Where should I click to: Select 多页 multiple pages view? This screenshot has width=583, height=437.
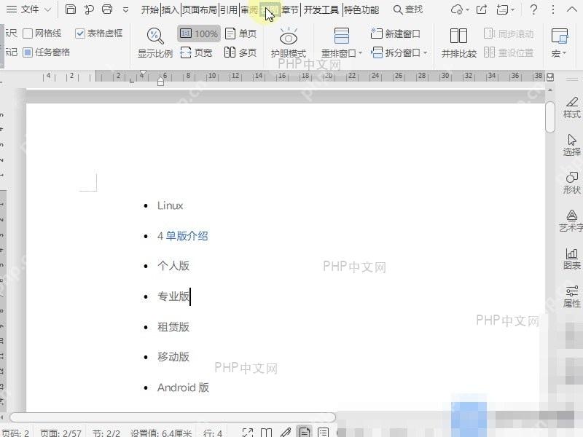pyautogui.click(x=240, y=52)
